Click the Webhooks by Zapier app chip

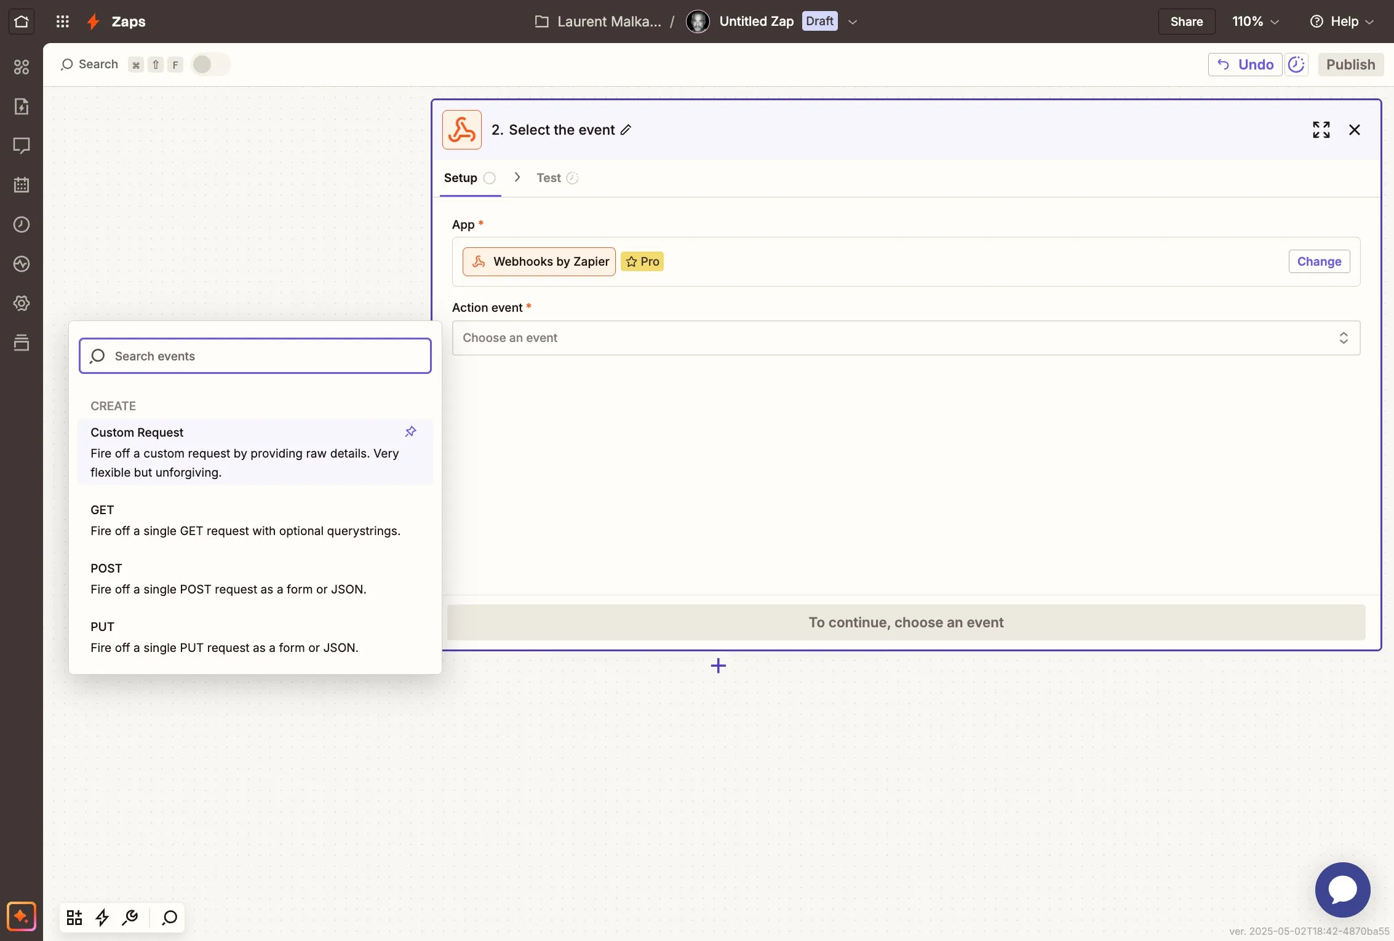539,261
